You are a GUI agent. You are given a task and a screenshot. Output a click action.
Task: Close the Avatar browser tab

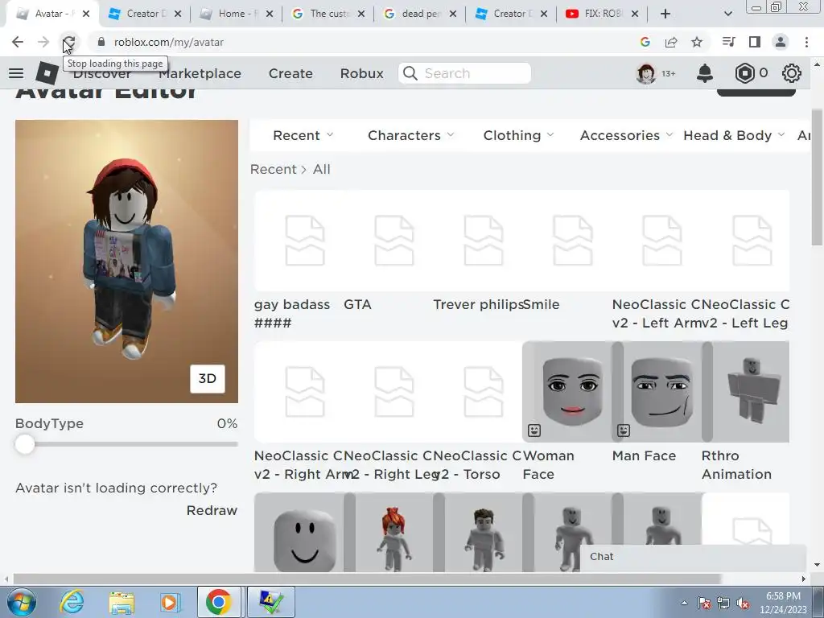click(x=86, y=14)
